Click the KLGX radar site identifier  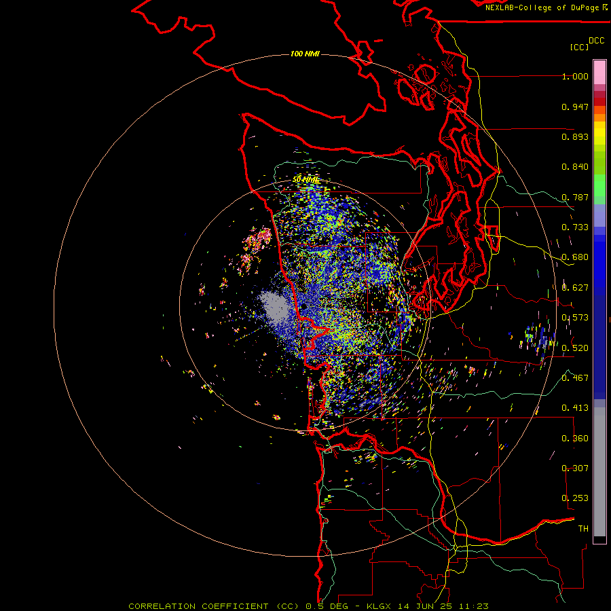click(378, 606)
